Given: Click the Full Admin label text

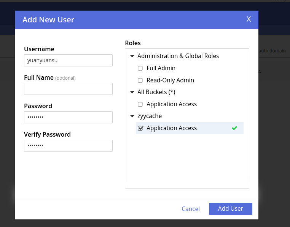Looking at the screenshot, I should (x=161, y=68).
